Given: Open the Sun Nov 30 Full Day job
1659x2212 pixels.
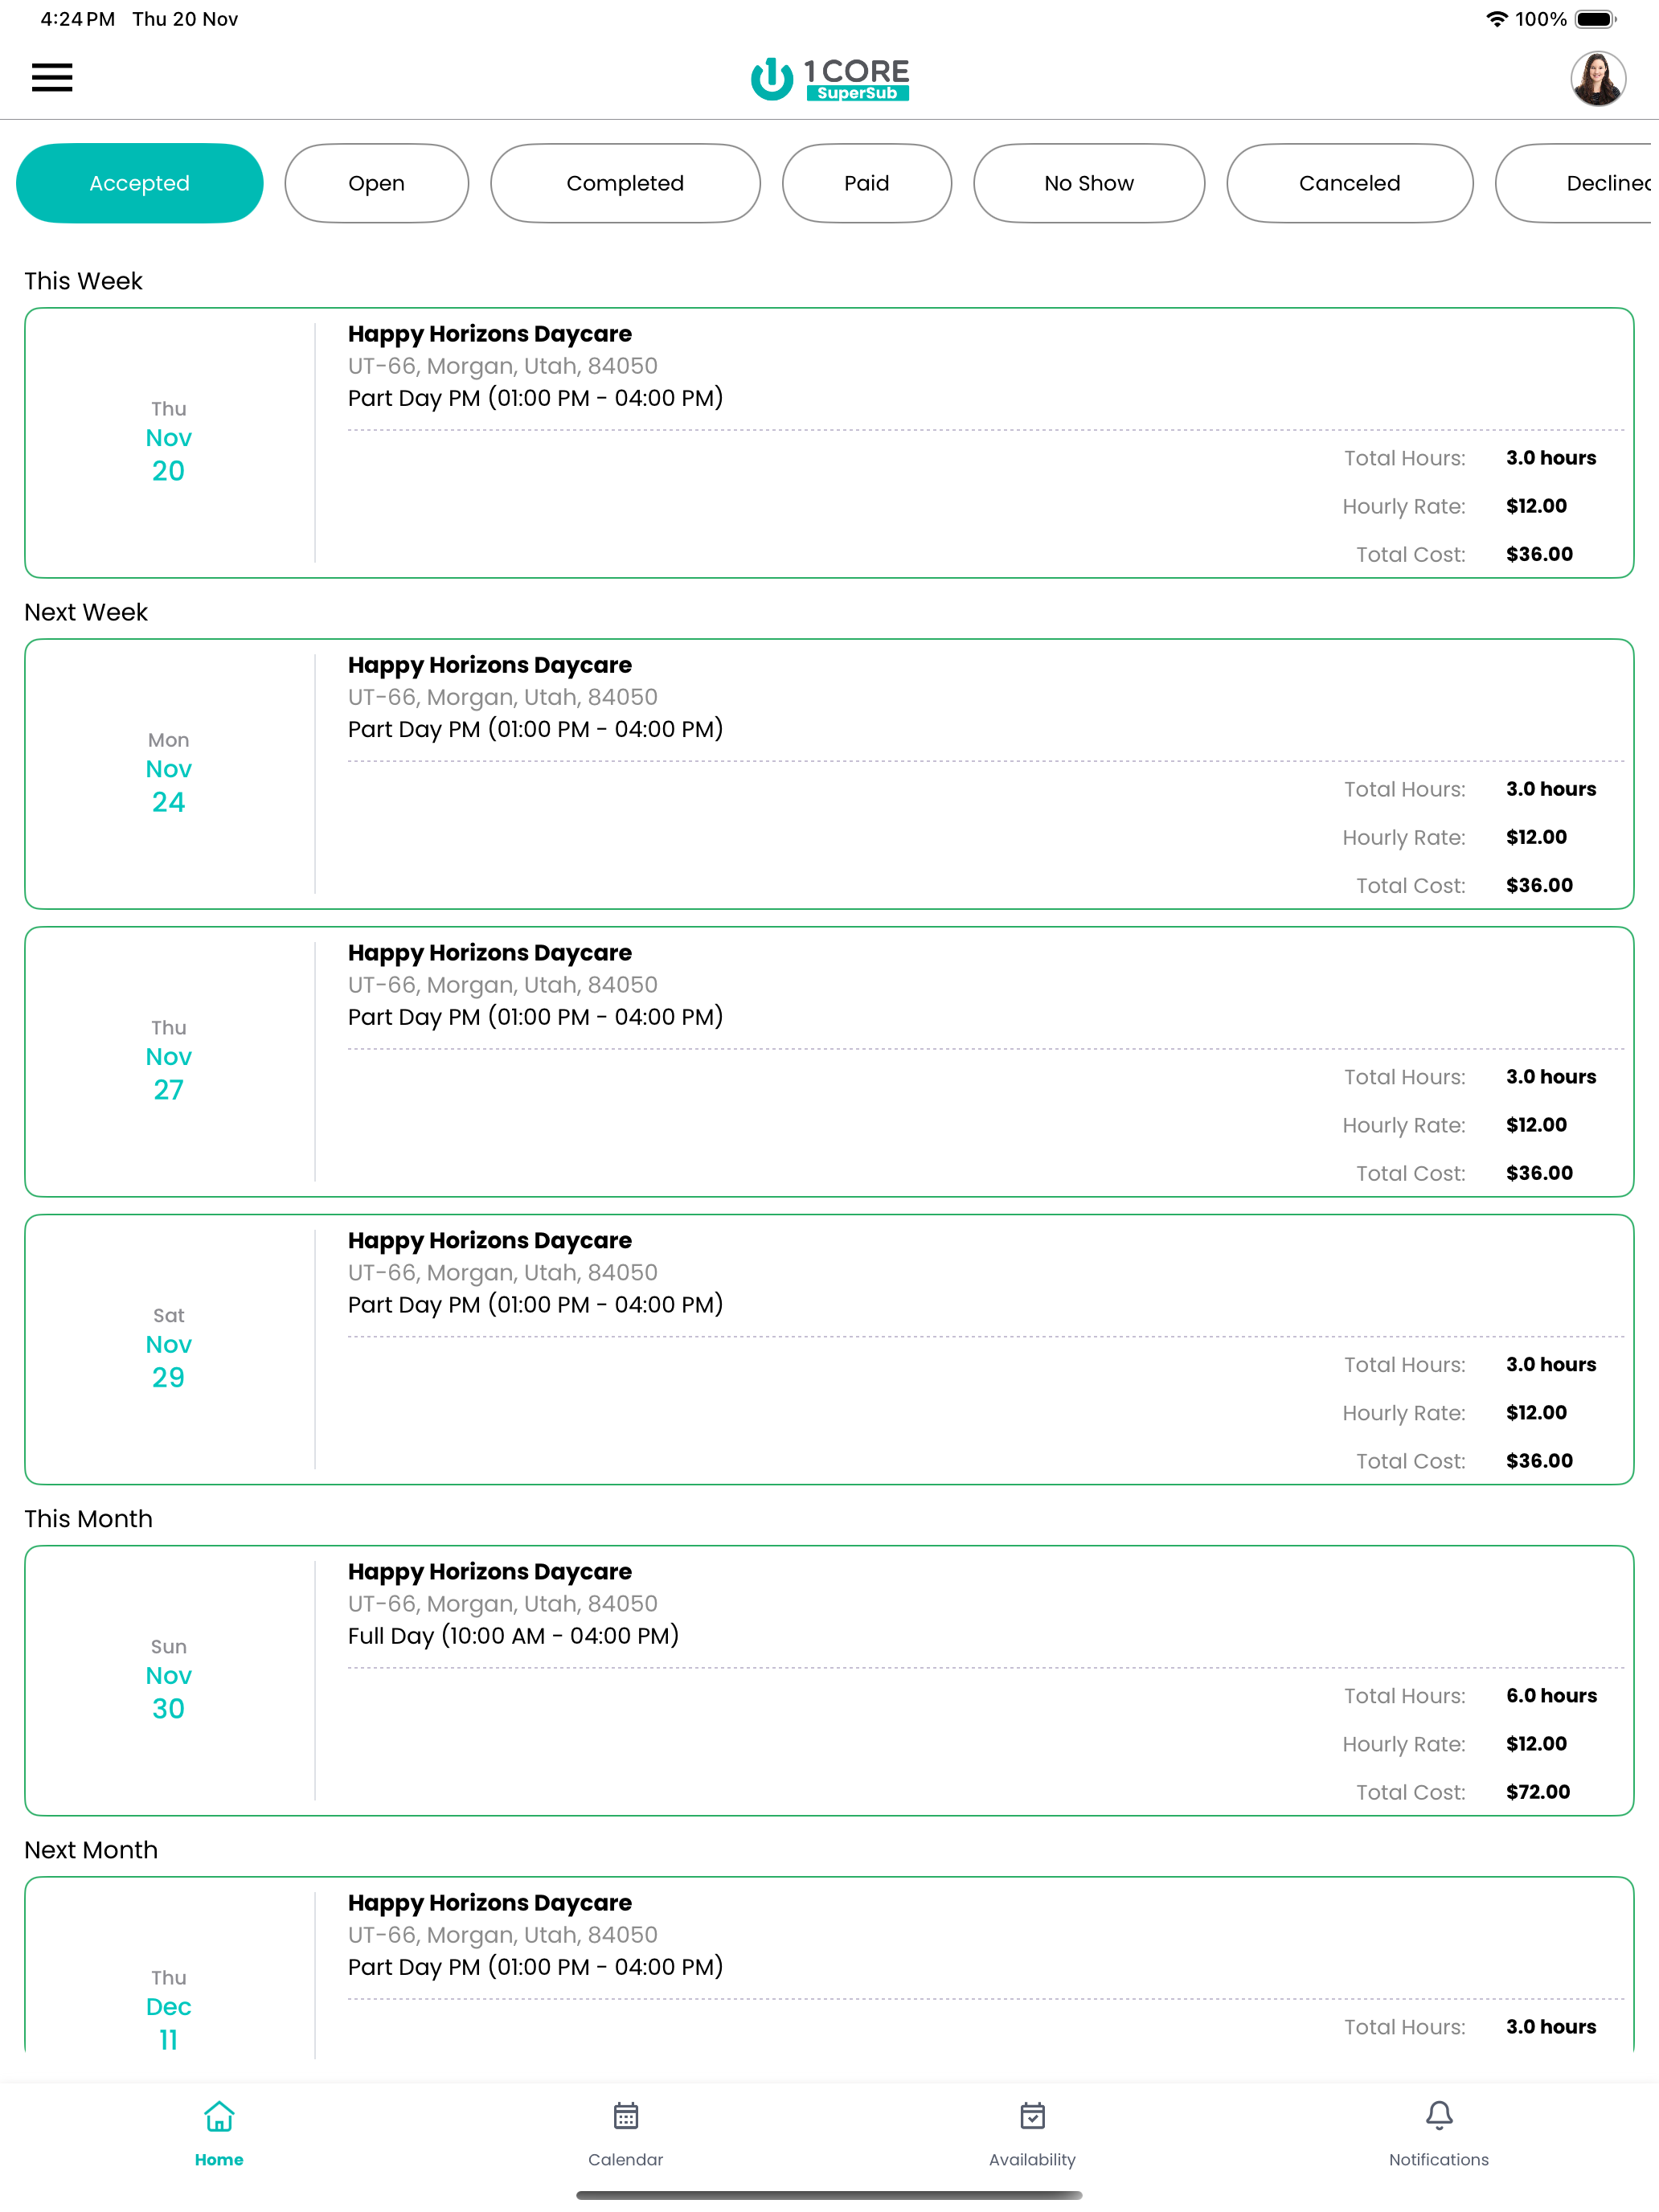Looking at the screenshot, I should coord(829,1681).
